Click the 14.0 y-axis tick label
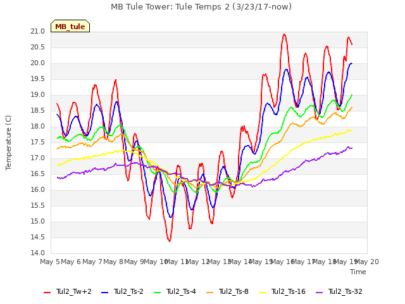This screenshot has width=405, height=304. tap(38, 253)
